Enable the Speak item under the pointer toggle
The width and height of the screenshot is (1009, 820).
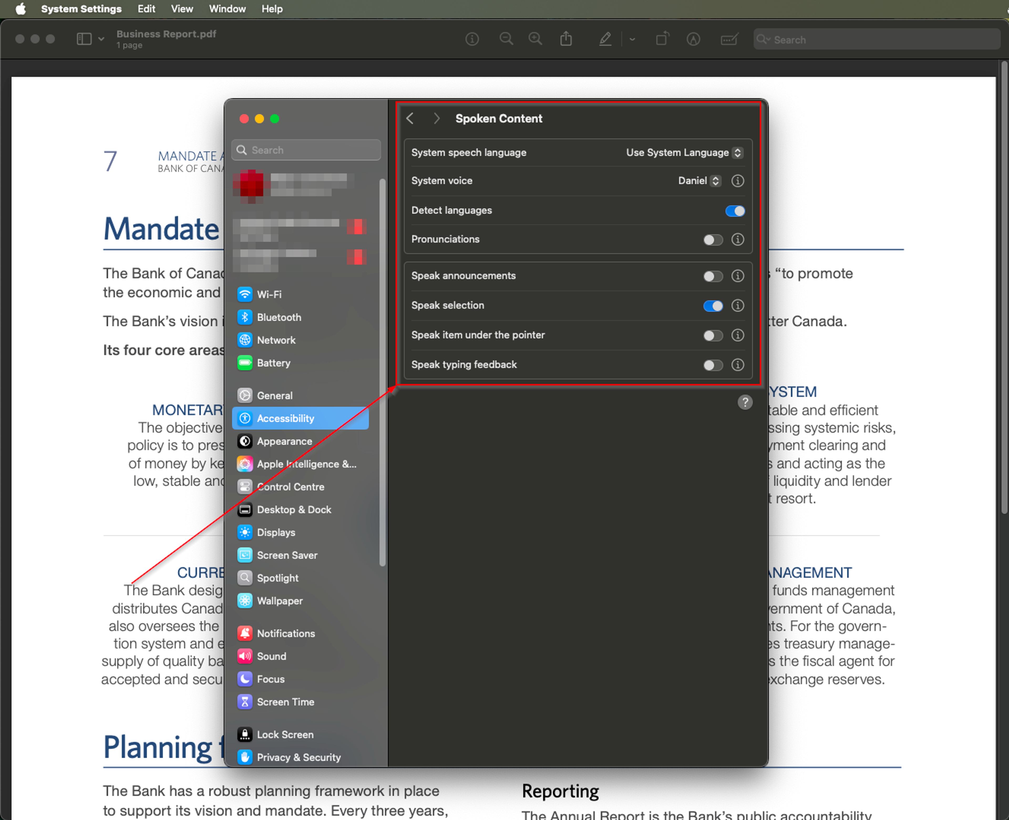[713, 335]
